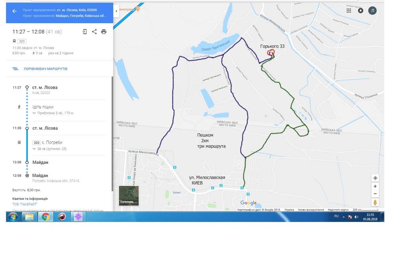Expand the 38 min bus stops list
Viewport: 394px width, 263px height.
click(50, 149)
